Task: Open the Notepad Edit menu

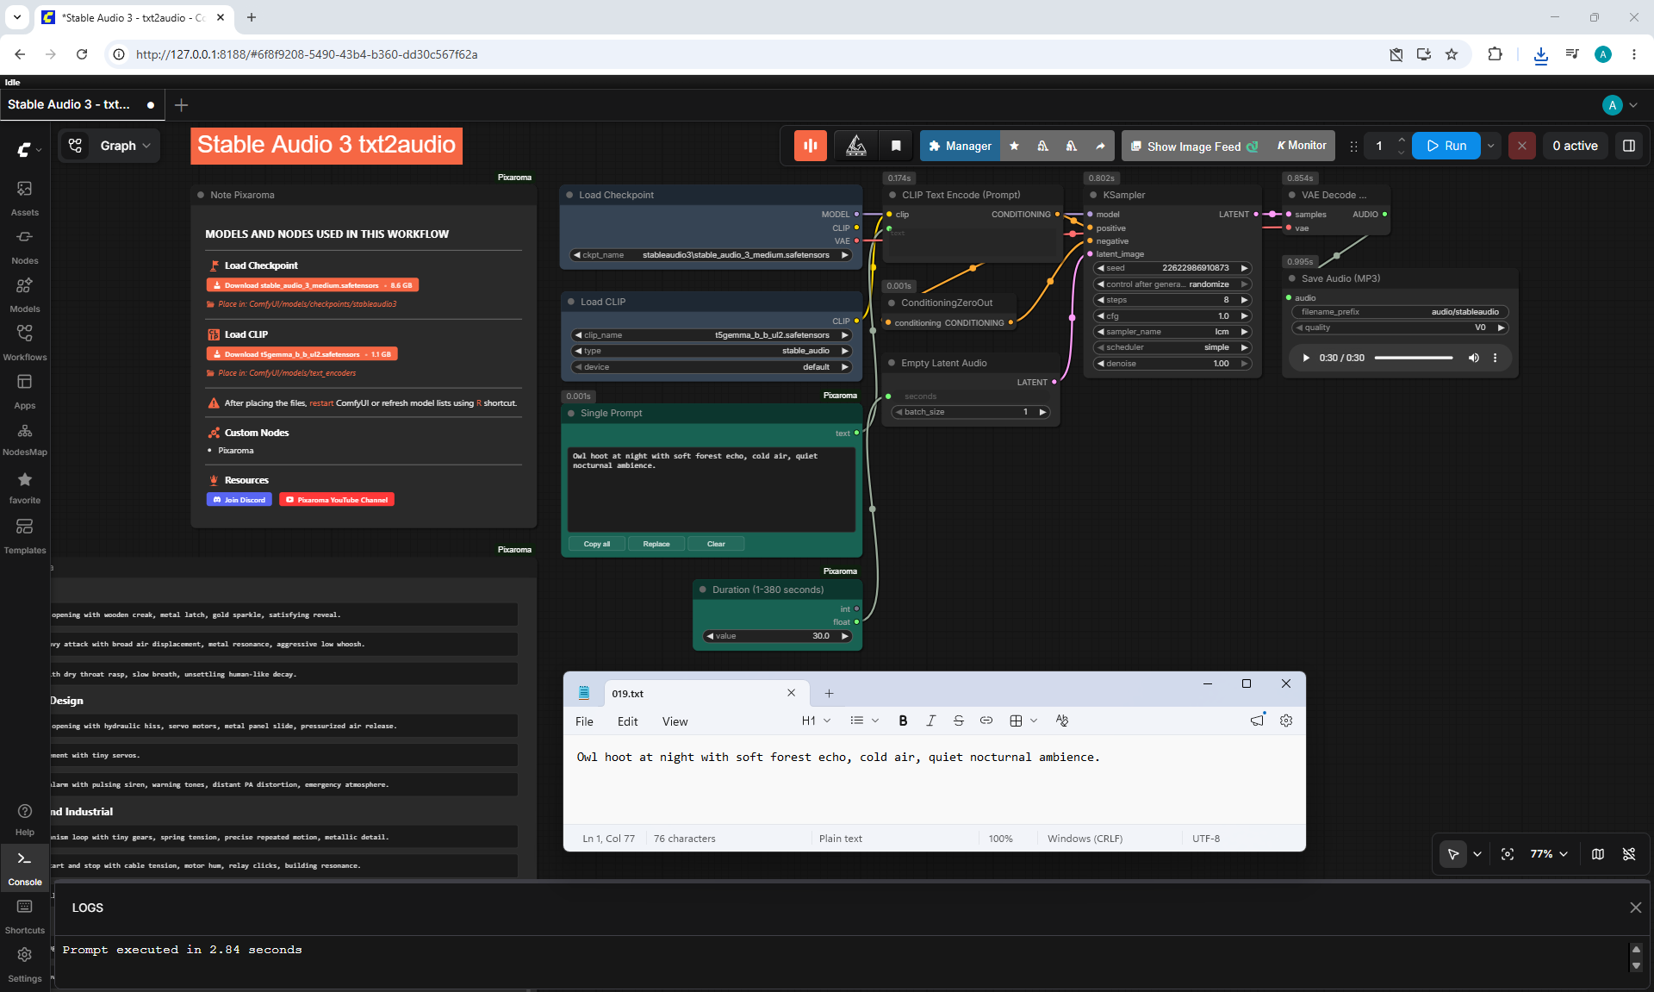Action: pyautogui.click(x=627, y=721)
